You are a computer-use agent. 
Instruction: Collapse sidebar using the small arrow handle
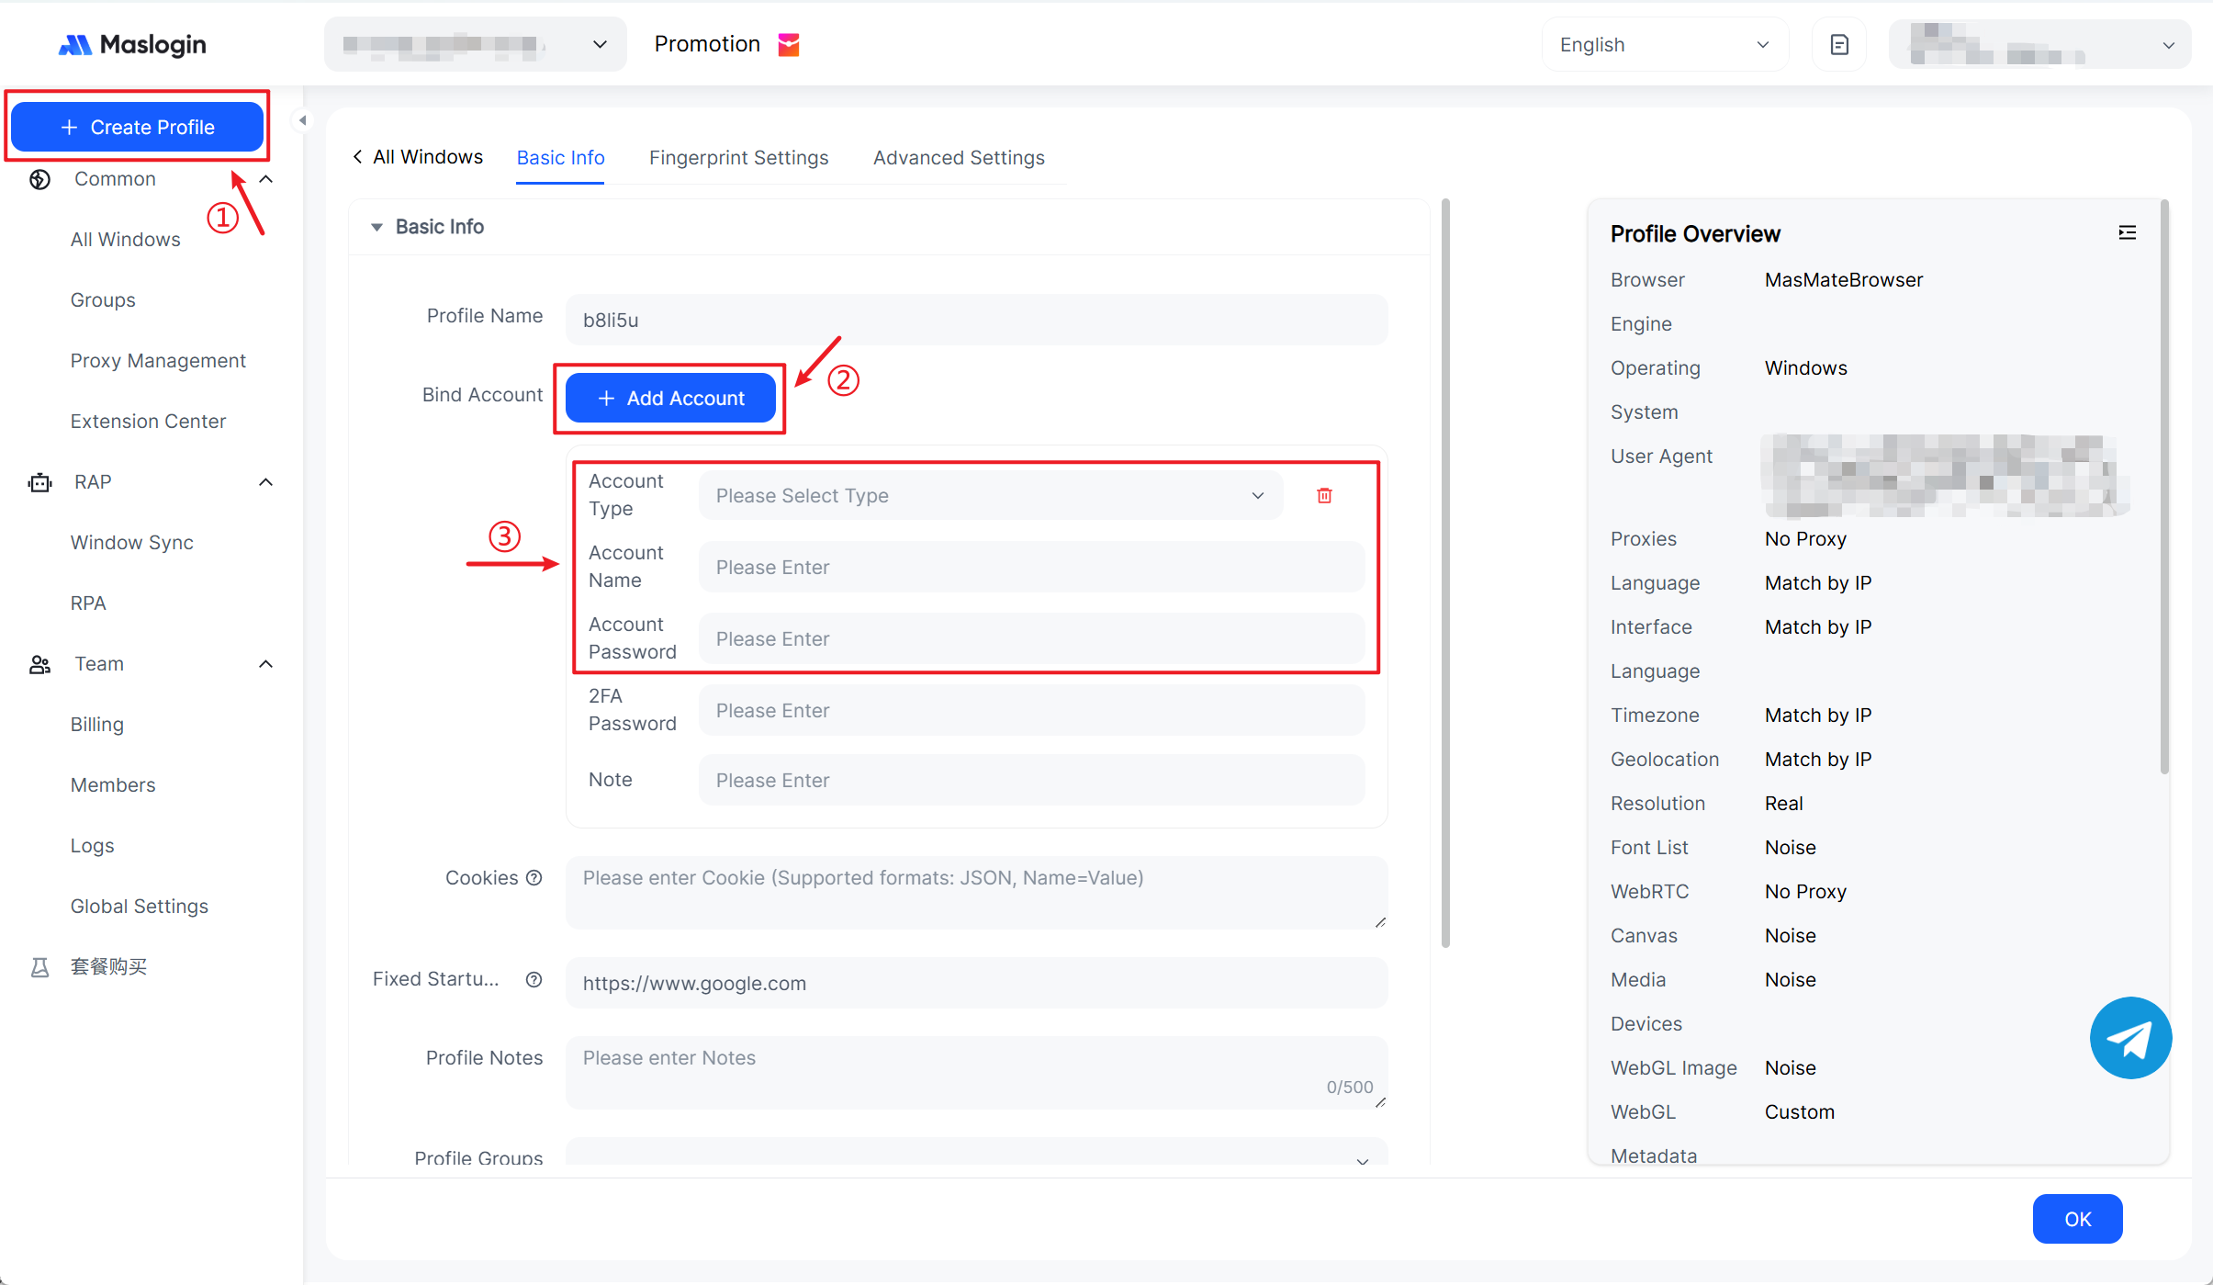pos(302,120)
